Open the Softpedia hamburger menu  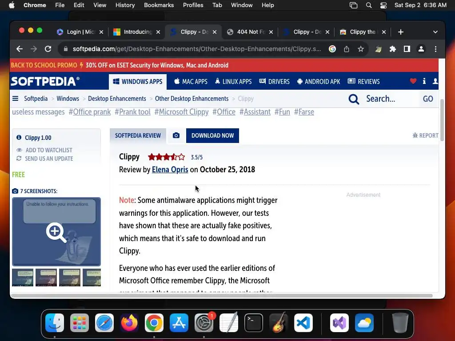coord(16,99)
